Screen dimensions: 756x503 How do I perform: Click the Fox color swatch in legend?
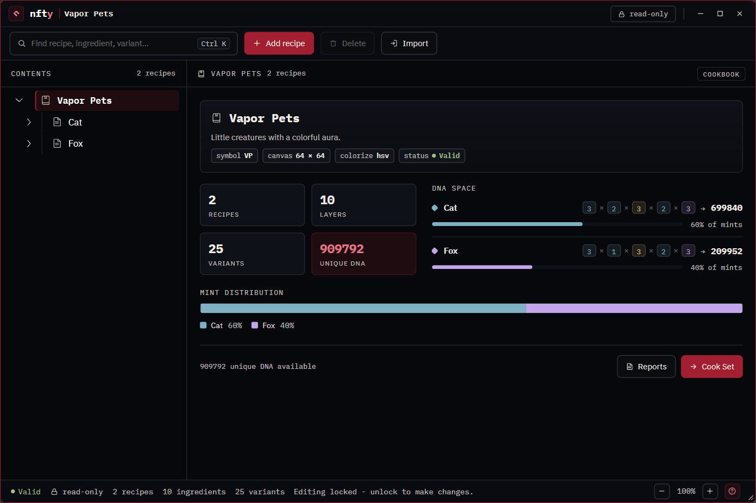click(255, 325)
